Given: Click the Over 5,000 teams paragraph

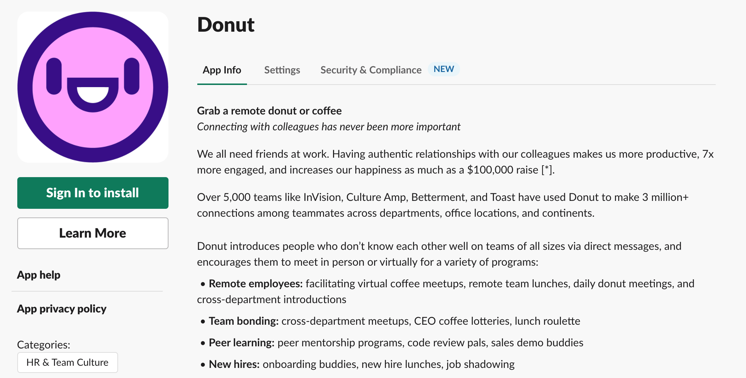Looking at the screenshot, I should (443, 205).
